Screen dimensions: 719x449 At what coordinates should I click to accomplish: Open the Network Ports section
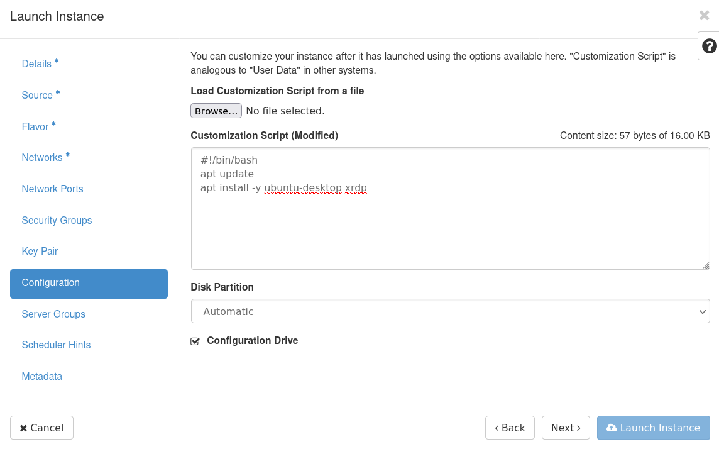click(52, 189)
